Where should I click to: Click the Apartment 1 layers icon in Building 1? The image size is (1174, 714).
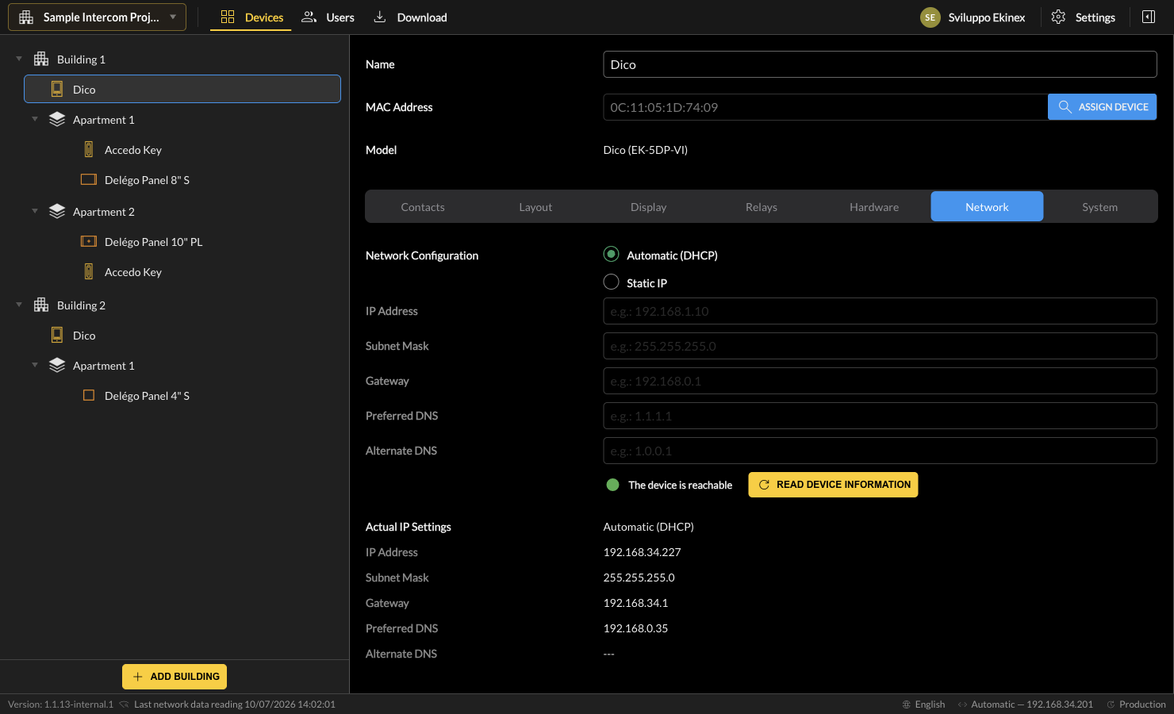coord(57,119)
